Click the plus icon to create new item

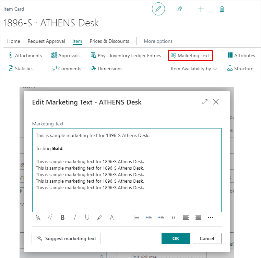click(x=201, y=9)
